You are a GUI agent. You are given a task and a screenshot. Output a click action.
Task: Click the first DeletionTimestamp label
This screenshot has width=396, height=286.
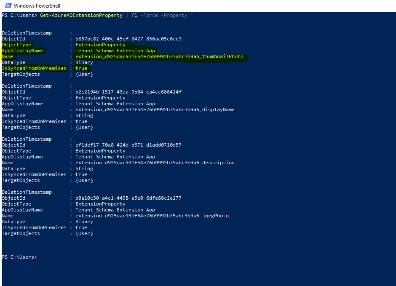27,33
